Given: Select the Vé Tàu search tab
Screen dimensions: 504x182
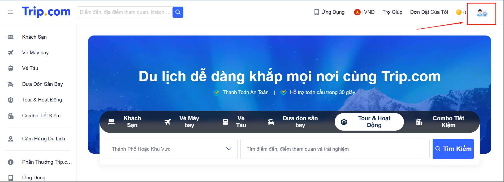Looking at the screenshot, I should [x=235, y=122].
